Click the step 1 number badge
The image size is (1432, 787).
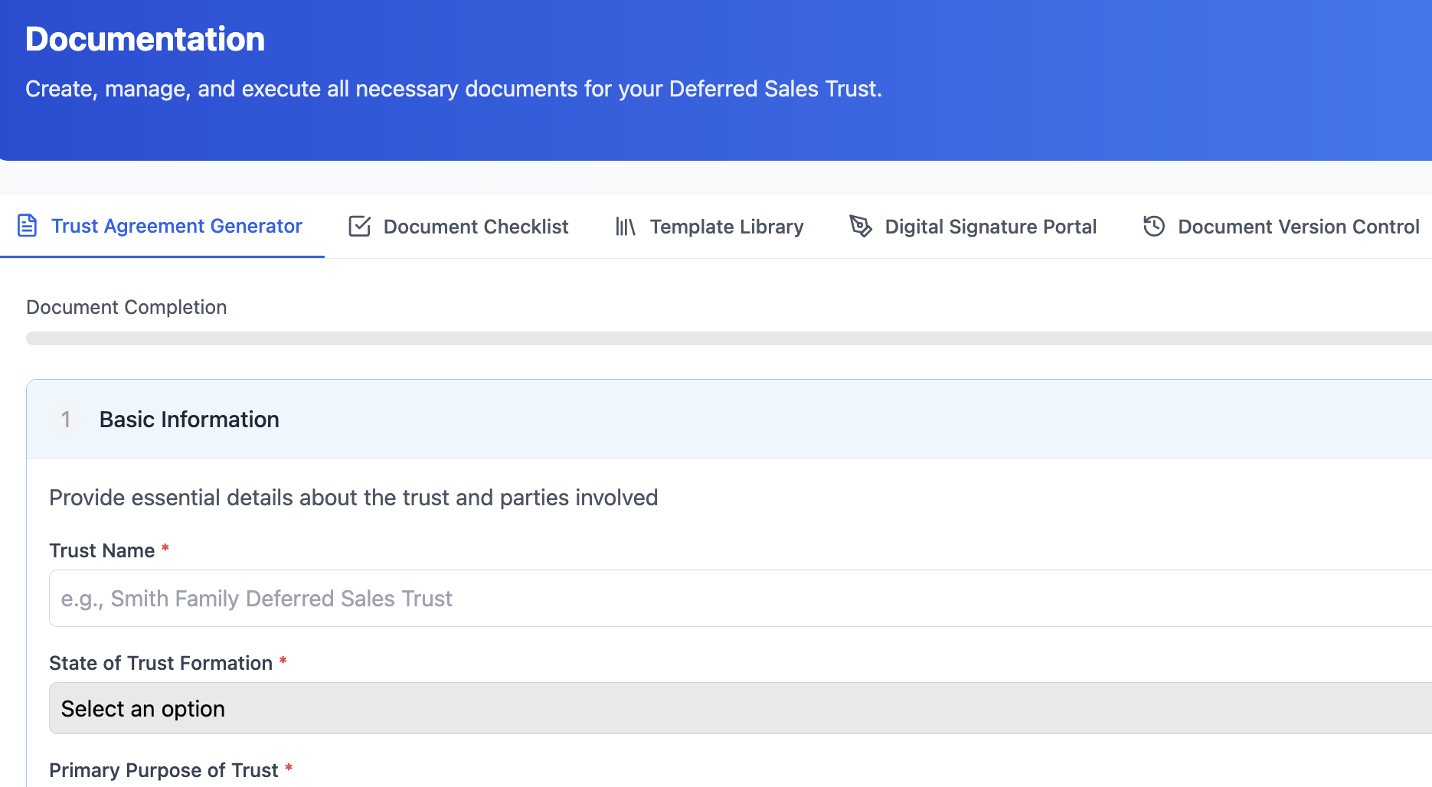(66, 420)
